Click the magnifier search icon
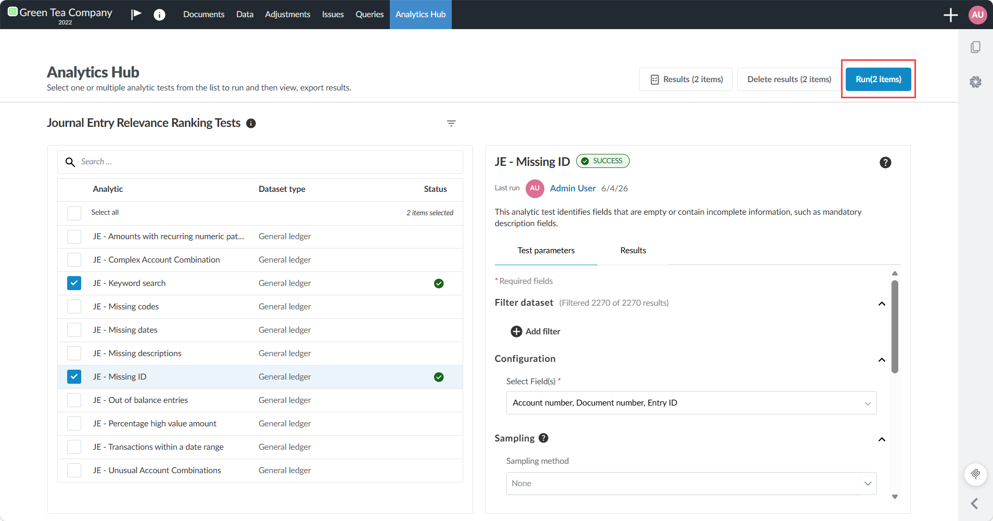The height and width of the screenshot is (521, 993). pyautogui.click(x=70, y=162)
